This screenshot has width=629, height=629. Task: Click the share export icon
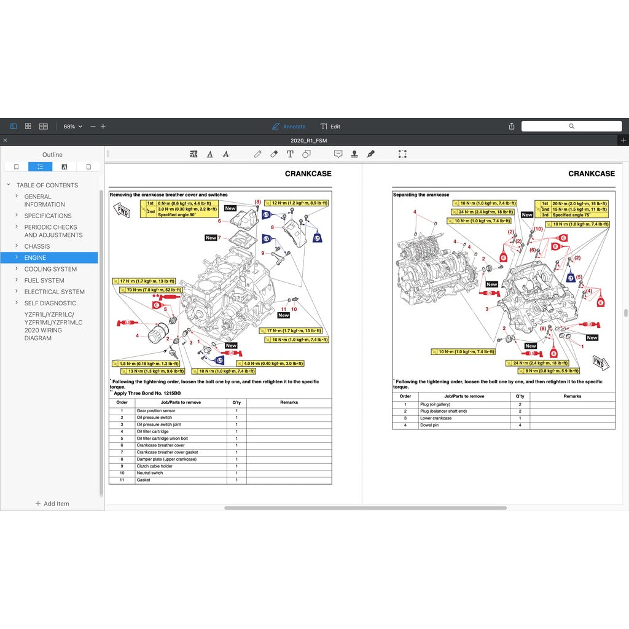pos(512,127)
